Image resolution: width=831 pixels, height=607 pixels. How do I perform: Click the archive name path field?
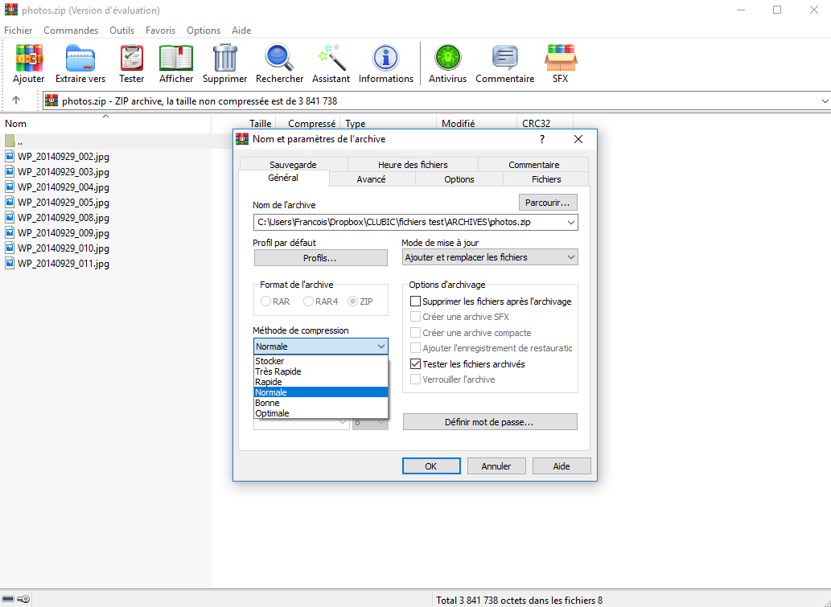click(x=409, y=223)
